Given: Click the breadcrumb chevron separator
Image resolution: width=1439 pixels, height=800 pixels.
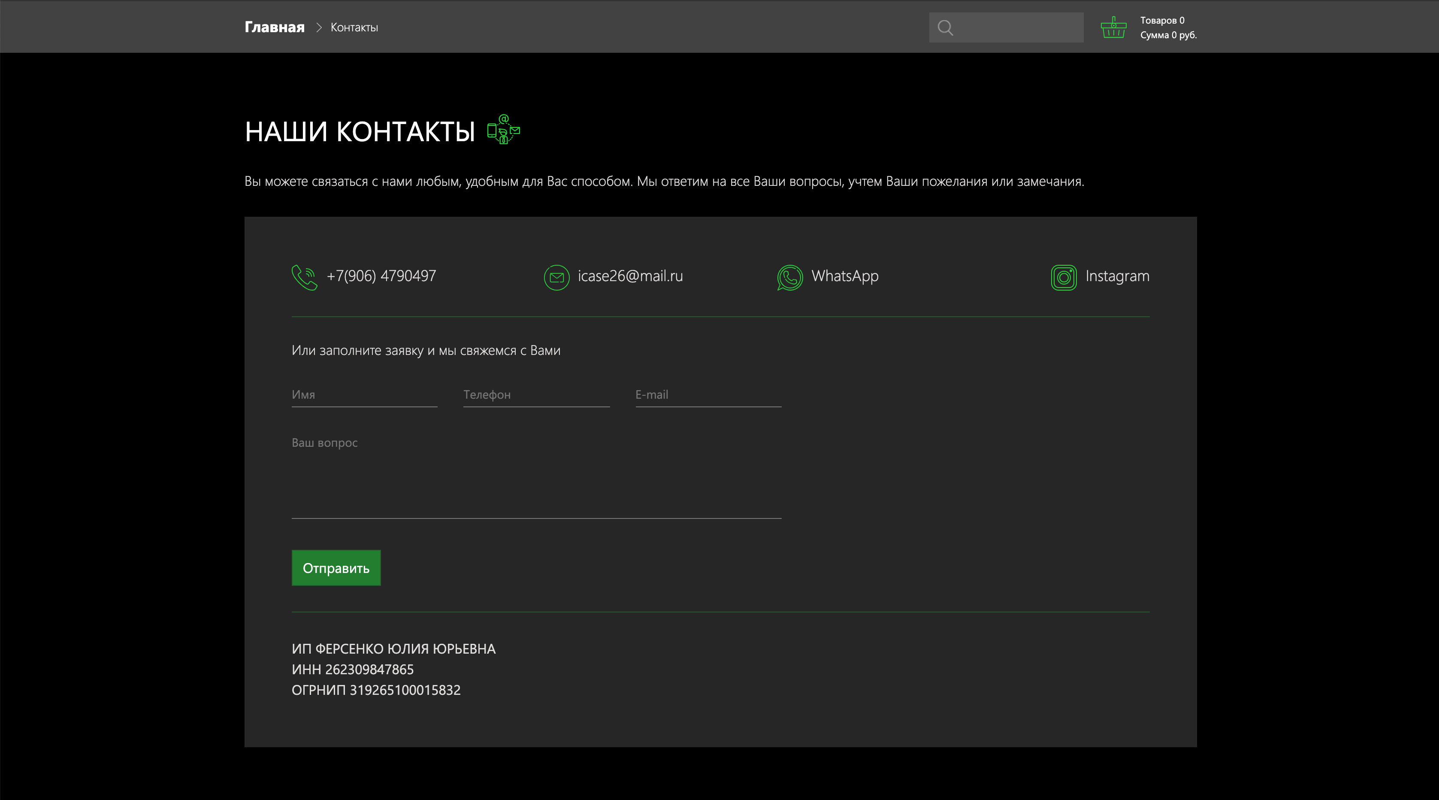Looking at the screenshot, I should 319,27.
